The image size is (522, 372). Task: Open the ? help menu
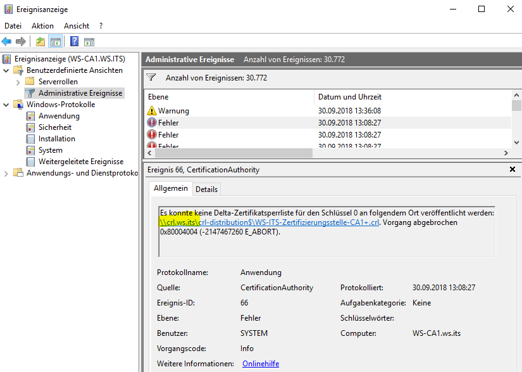pyautogui.click(x=101, y=26)
